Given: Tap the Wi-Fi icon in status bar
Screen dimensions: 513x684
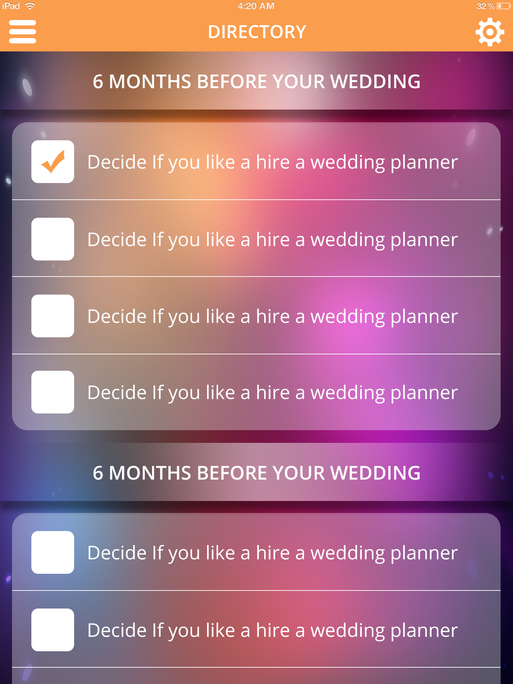Looking at the screenshot, I should tap(30, 6).
